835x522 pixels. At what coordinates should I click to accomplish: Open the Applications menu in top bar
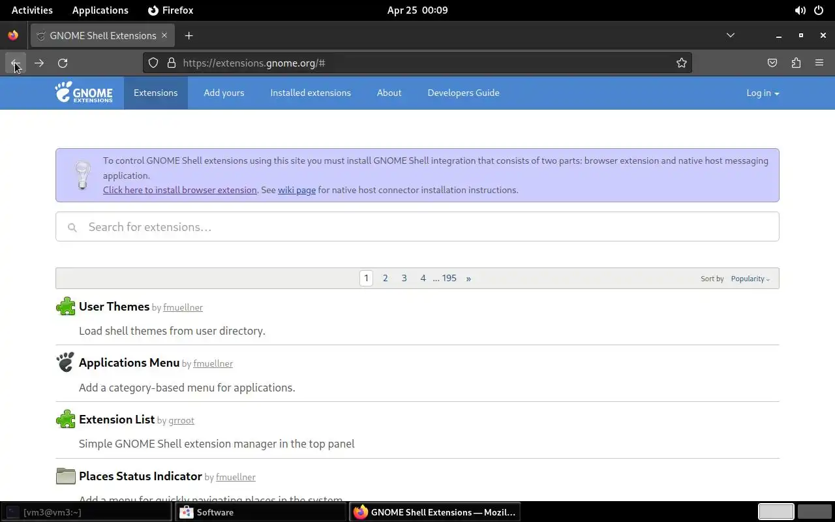[x=100, y=10]
